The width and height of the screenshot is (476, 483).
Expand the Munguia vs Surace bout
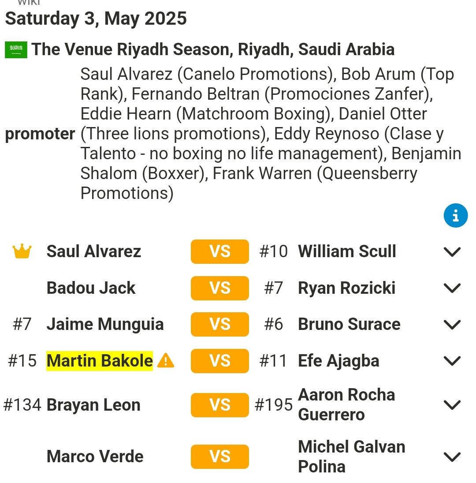coord(452,324)
